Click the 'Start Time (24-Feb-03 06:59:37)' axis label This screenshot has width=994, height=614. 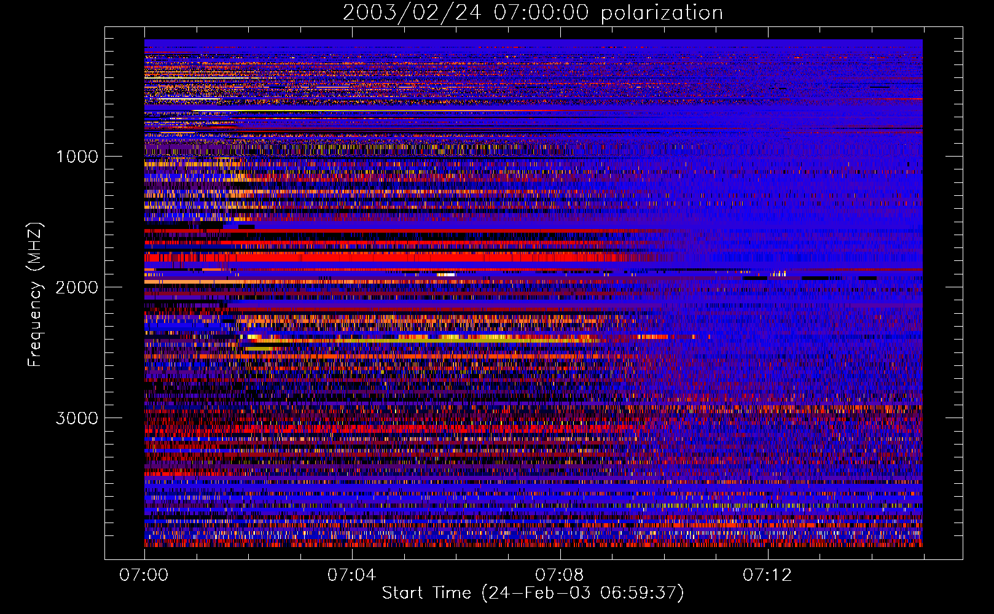click(533, 593)
